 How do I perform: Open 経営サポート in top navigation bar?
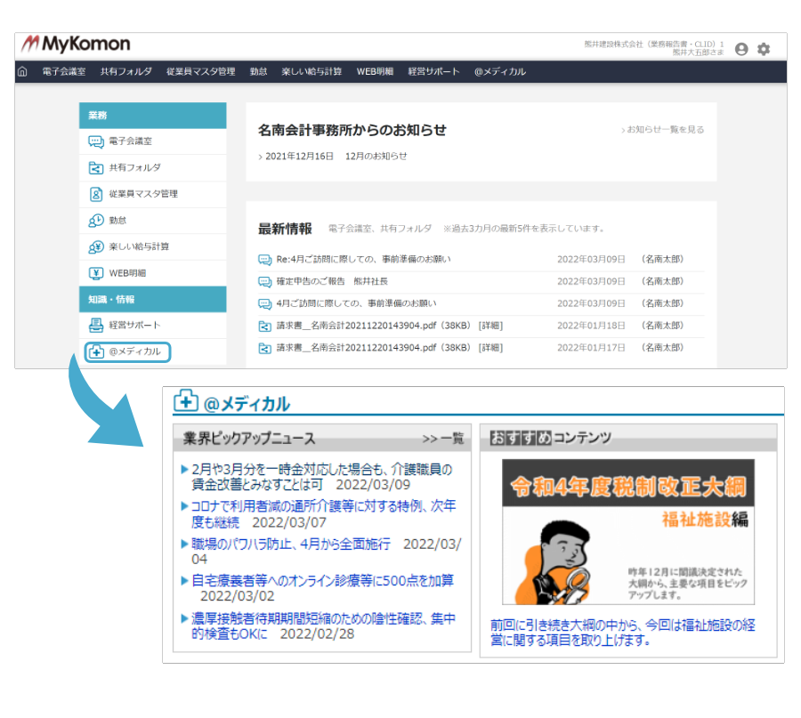click(x=433, y=72)
